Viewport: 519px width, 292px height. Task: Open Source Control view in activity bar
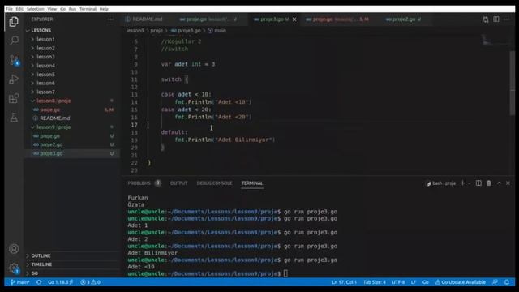(x=14, y=60)
